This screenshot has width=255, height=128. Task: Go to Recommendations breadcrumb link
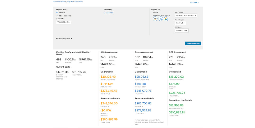[59, 2]
